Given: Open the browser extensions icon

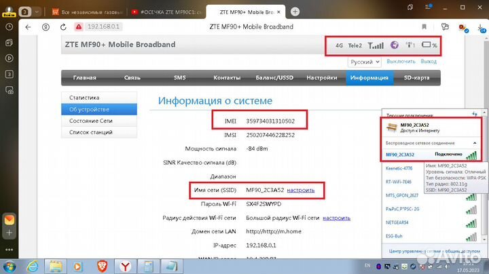Looking at the screenshot, I should point(445,26).
